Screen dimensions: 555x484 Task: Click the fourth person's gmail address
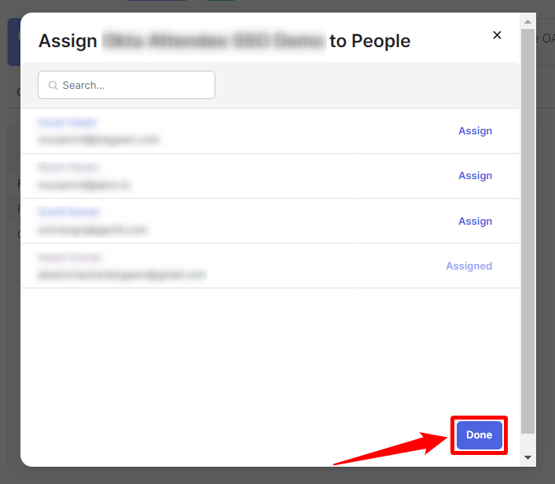[122, 275]
